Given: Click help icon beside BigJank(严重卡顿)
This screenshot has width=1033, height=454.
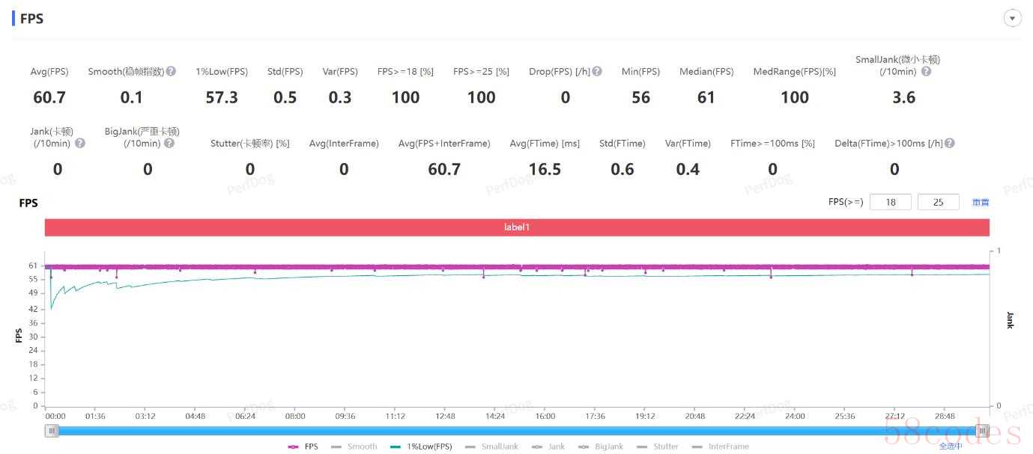Looking at the screenshot, I should pyautogui.click(x=169, y=143).
